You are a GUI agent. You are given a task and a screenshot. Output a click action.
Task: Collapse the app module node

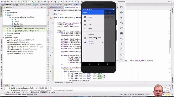4,10
